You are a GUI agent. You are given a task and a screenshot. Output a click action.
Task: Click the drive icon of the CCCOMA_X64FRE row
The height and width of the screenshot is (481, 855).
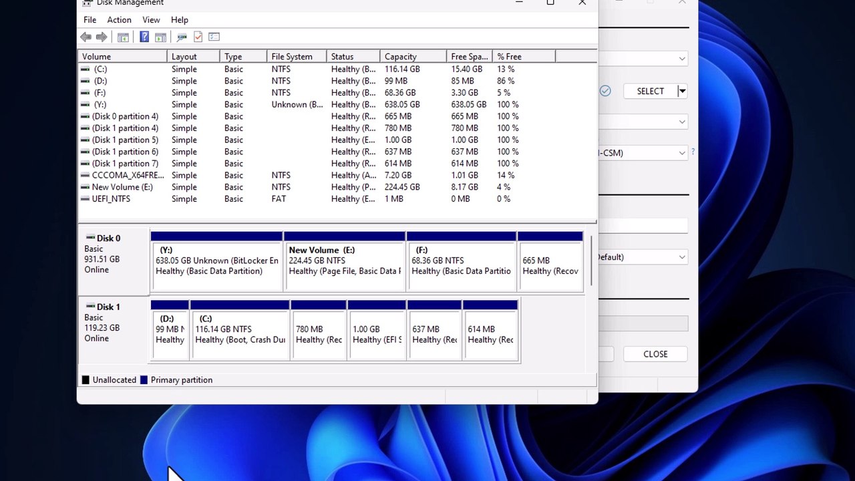coord(85,176)
